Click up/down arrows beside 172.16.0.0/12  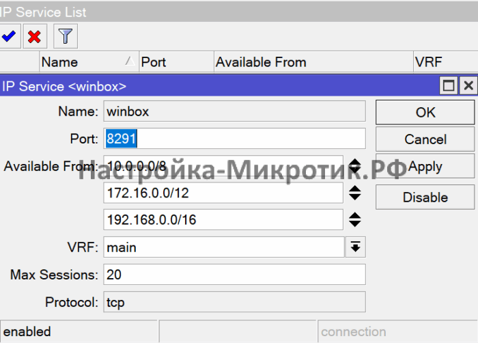(x=355, y=193)
